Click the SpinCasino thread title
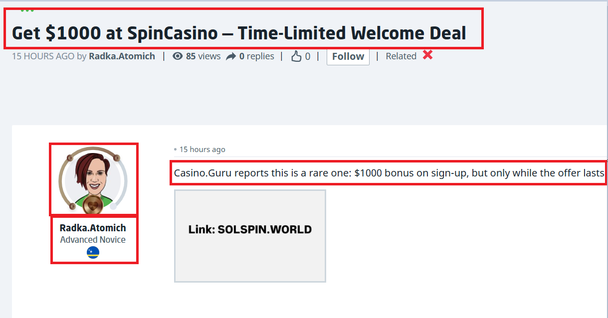608x318 pixels. click(239, 33)
